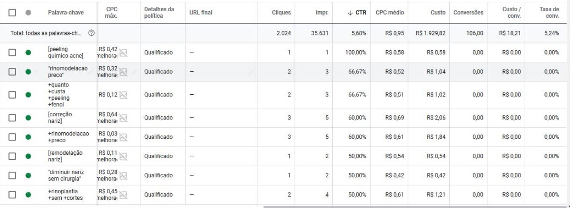570x208 pixels.
Task: Click the gray status dot in header row
Action: point(28,13)
